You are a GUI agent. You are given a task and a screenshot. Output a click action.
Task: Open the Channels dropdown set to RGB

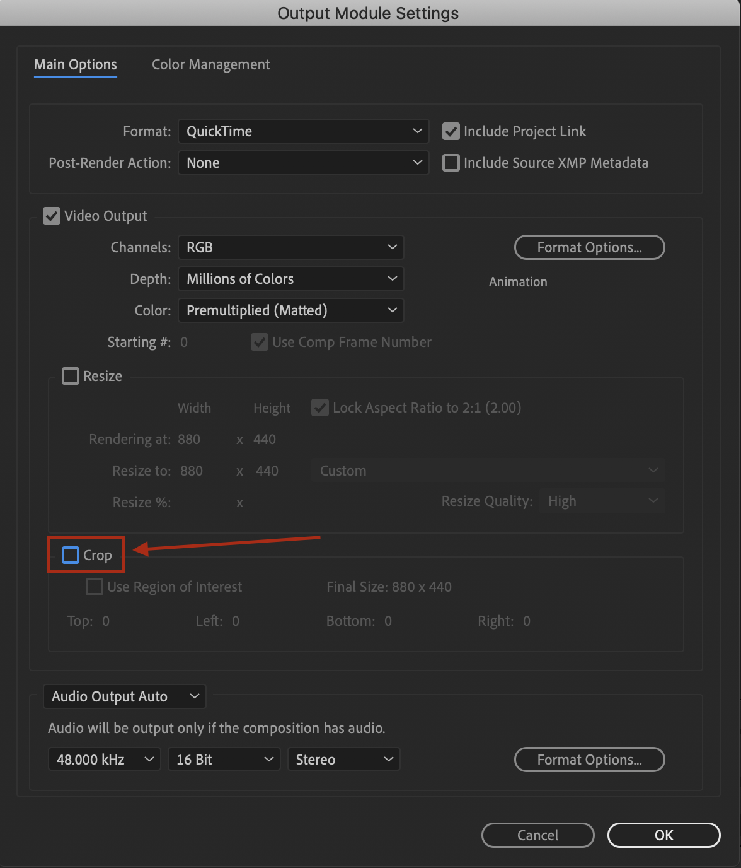[290, 247]
